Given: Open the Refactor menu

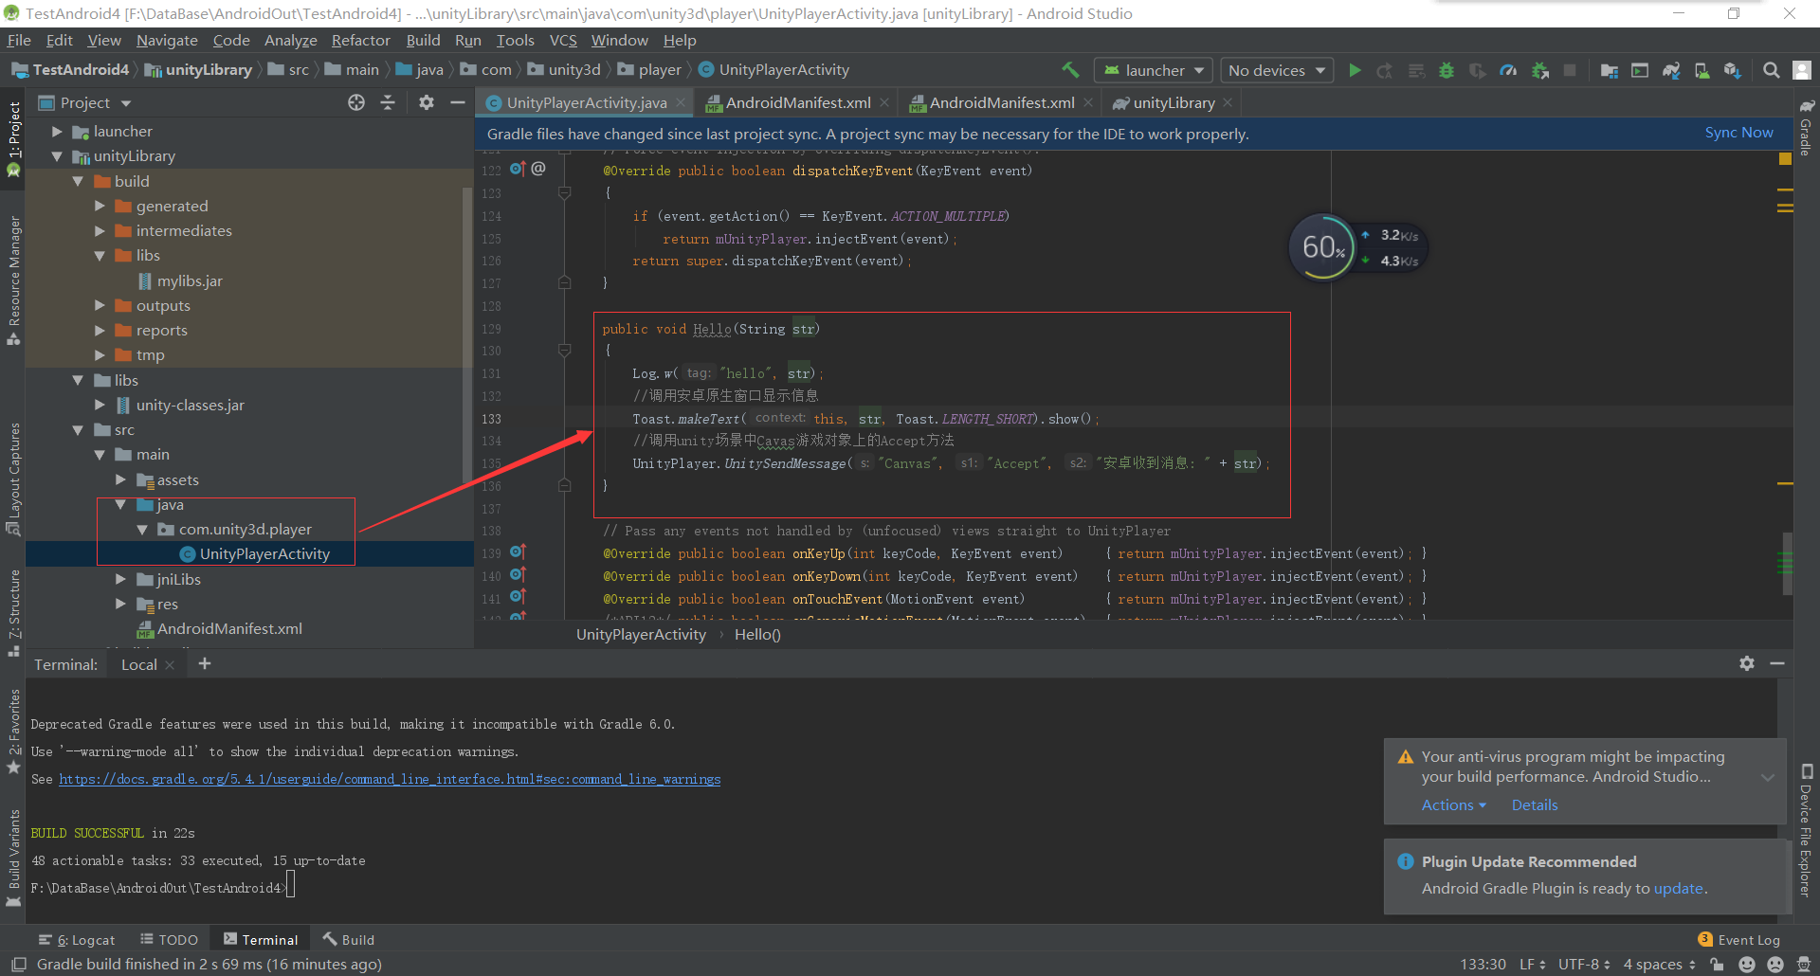Looking at the screenshot, I should coord(360,40).
